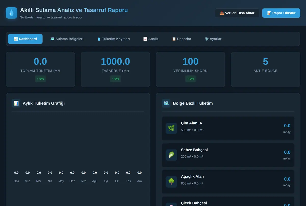The image size is (306, 206).
Task: Open the Ayarlar settings tab
Action: (x=213, y=39)
